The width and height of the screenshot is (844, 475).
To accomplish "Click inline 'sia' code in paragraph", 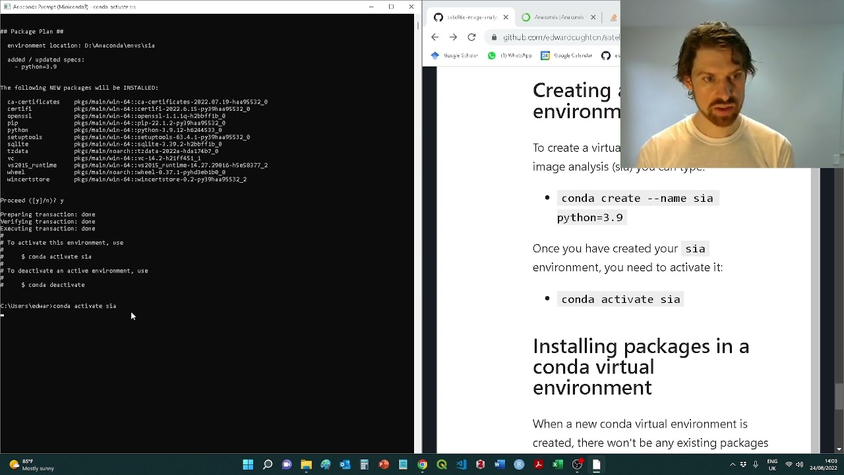I will pos(695,249).
